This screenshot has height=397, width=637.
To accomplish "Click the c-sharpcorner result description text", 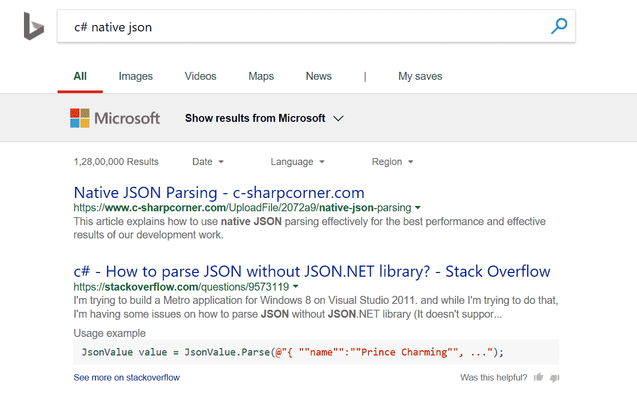I will 309,228.
